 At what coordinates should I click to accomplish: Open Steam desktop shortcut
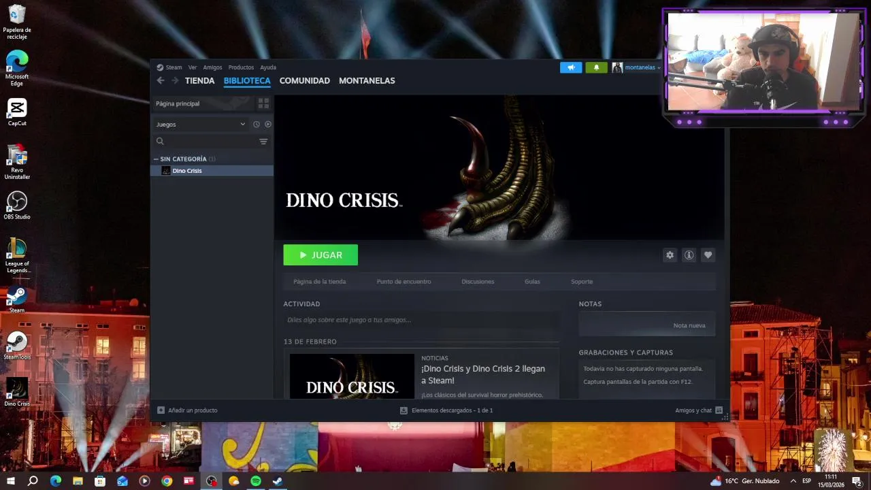pyautogui.click(x=17, y=299)
